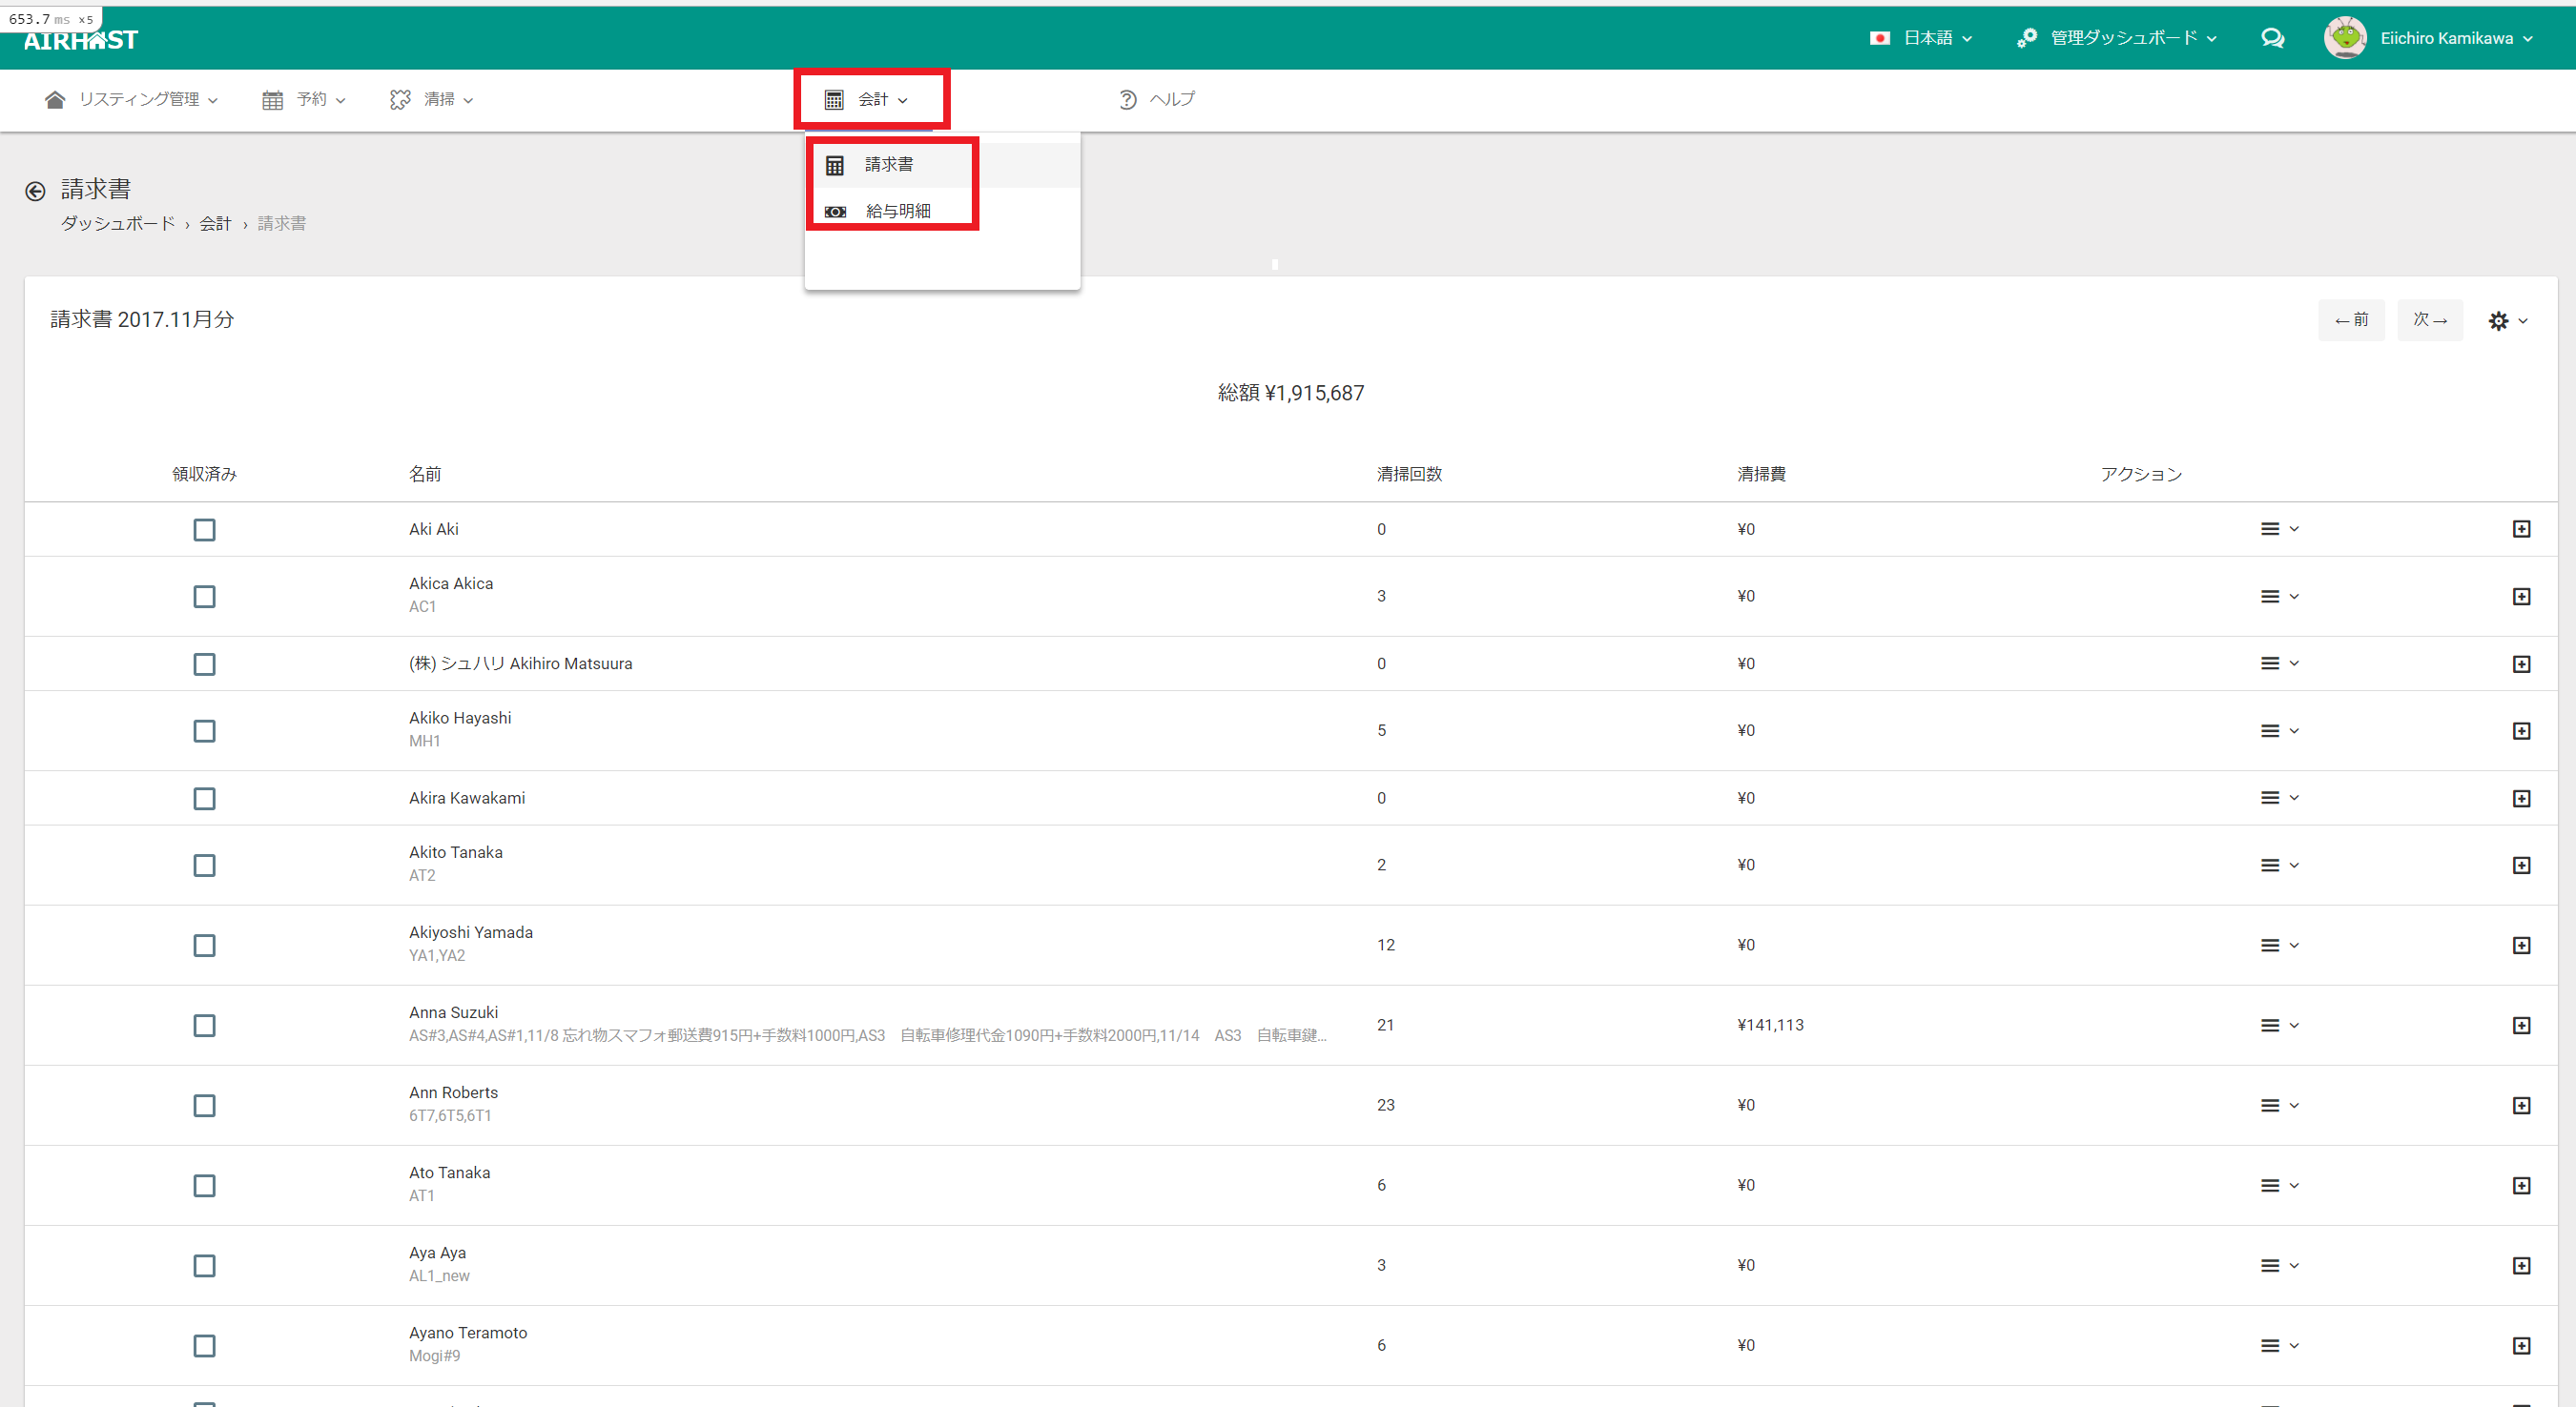Expand details with plus icon for Anna Suzuki

pyautogui.click(x=2521, y=1026)
